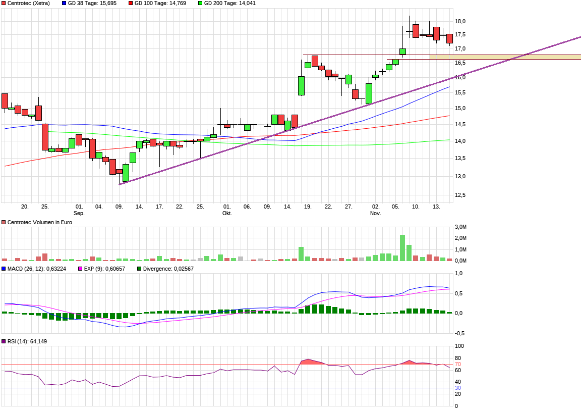This screenshot has height=411, width=581.
Task: Select the 'GD 38 Tage: 15,695' label
Action: point(92,3)
